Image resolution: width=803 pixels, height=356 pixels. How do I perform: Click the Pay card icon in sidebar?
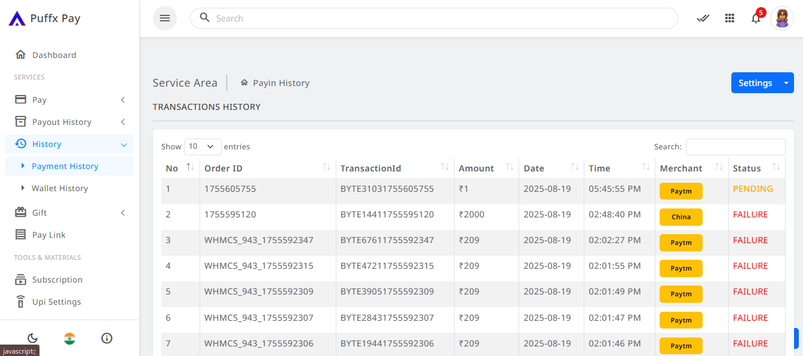tap(21, 99)
